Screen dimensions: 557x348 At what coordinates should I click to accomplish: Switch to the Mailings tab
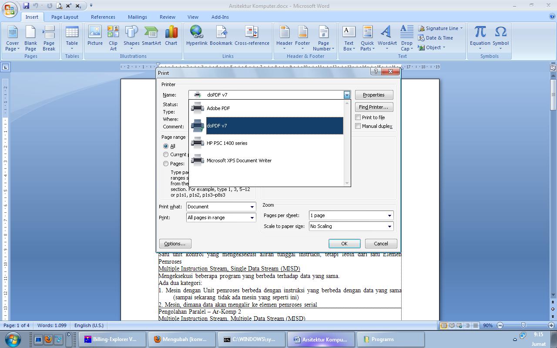[x=138, y=17]
